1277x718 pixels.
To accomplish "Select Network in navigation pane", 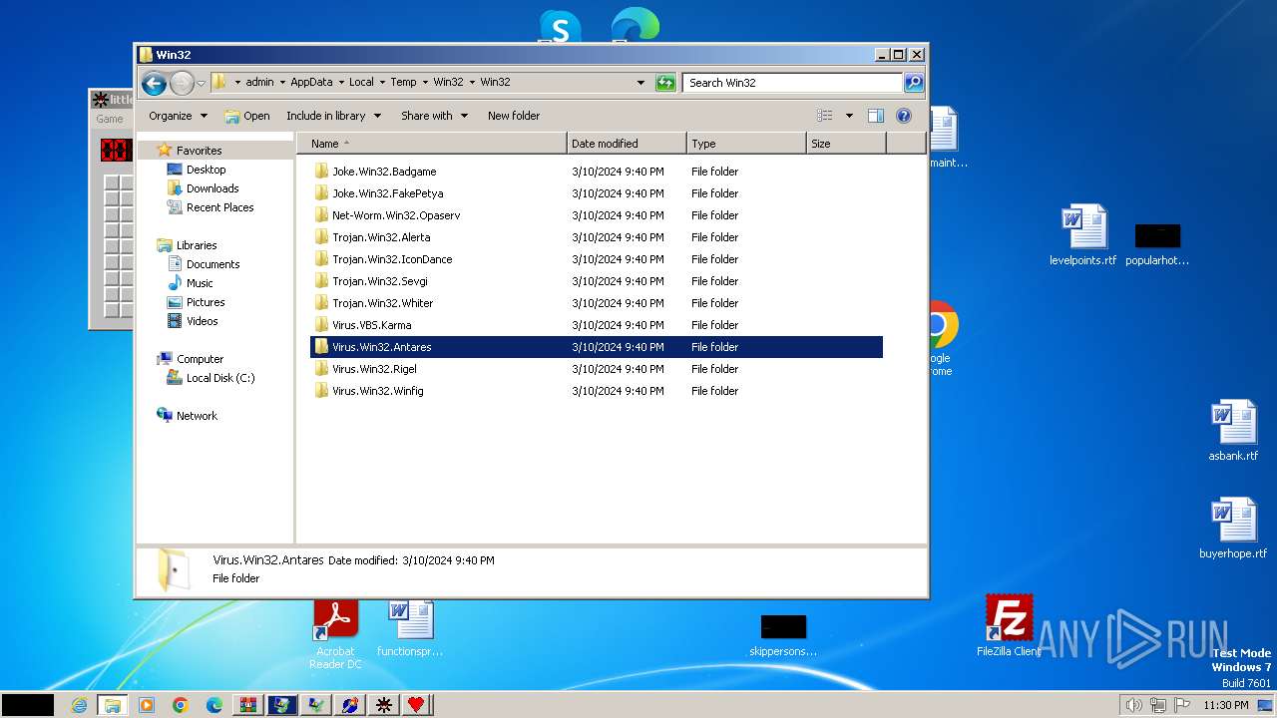I will click(x=197, y=416).
